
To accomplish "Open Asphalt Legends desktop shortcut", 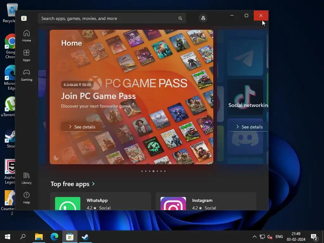I will (10, 171).
